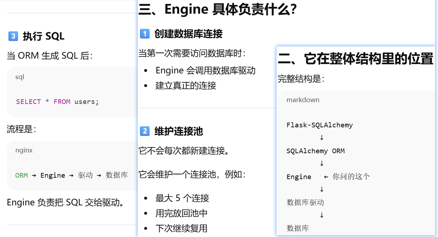Image resolution: width=438 pixels, height=237 pixels.
Task: Select the heading 二、它在整体结构里的位置
Action: pyautogui.click(x=355, y=59)
